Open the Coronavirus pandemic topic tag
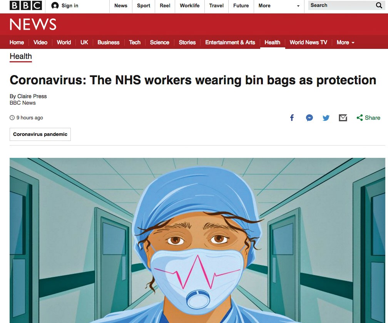This screenshot has height=323, width=388. (40, 134)
